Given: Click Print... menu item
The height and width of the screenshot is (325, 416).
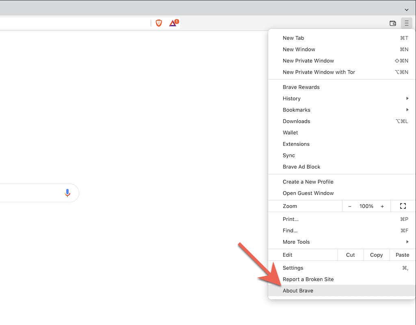Looking at the screenshot, I should click(342, 219).
